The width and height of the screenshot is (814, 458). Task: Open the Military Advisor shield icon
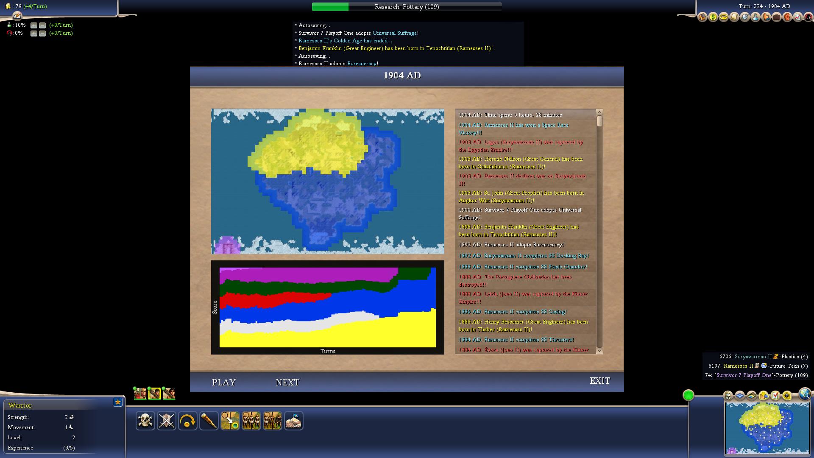pos(745,17)
